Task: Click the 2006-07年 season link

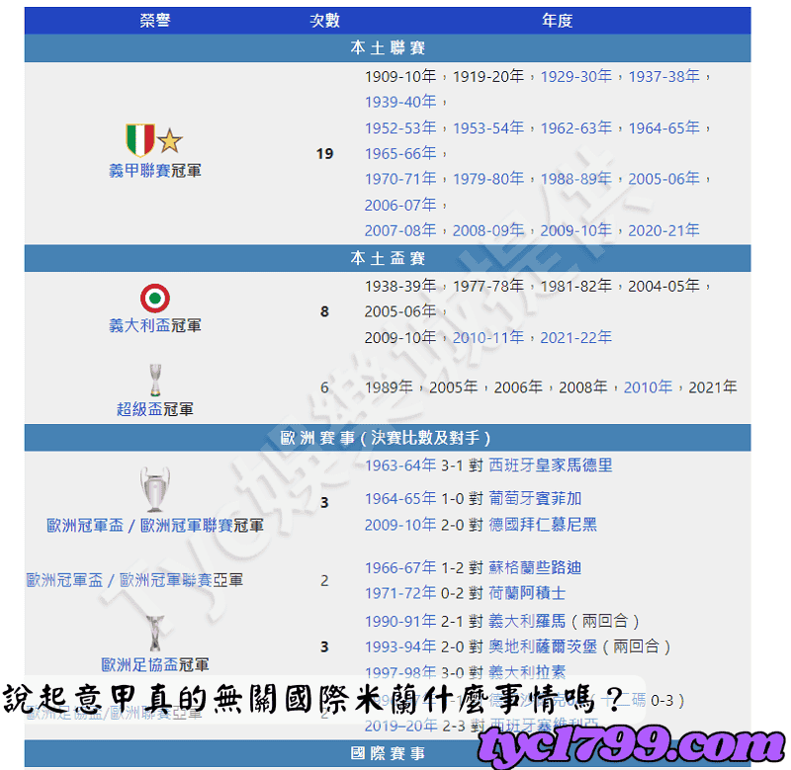Action: [400, 205]
